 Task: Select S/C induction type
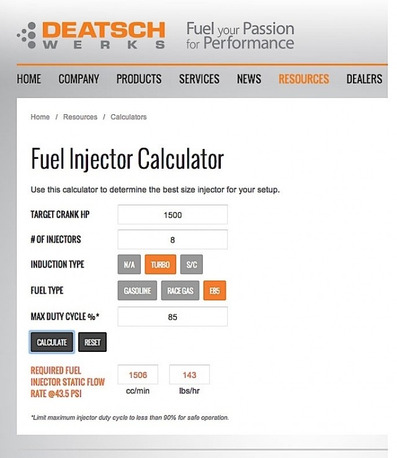pyautogui.click(x=192, y=264)
